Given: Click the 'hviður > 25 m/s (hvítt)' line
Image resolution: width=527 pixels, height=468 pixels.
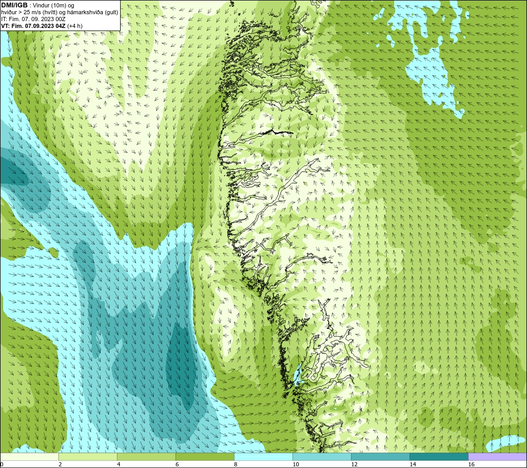Looking at the screenshot, I should 60,13.
